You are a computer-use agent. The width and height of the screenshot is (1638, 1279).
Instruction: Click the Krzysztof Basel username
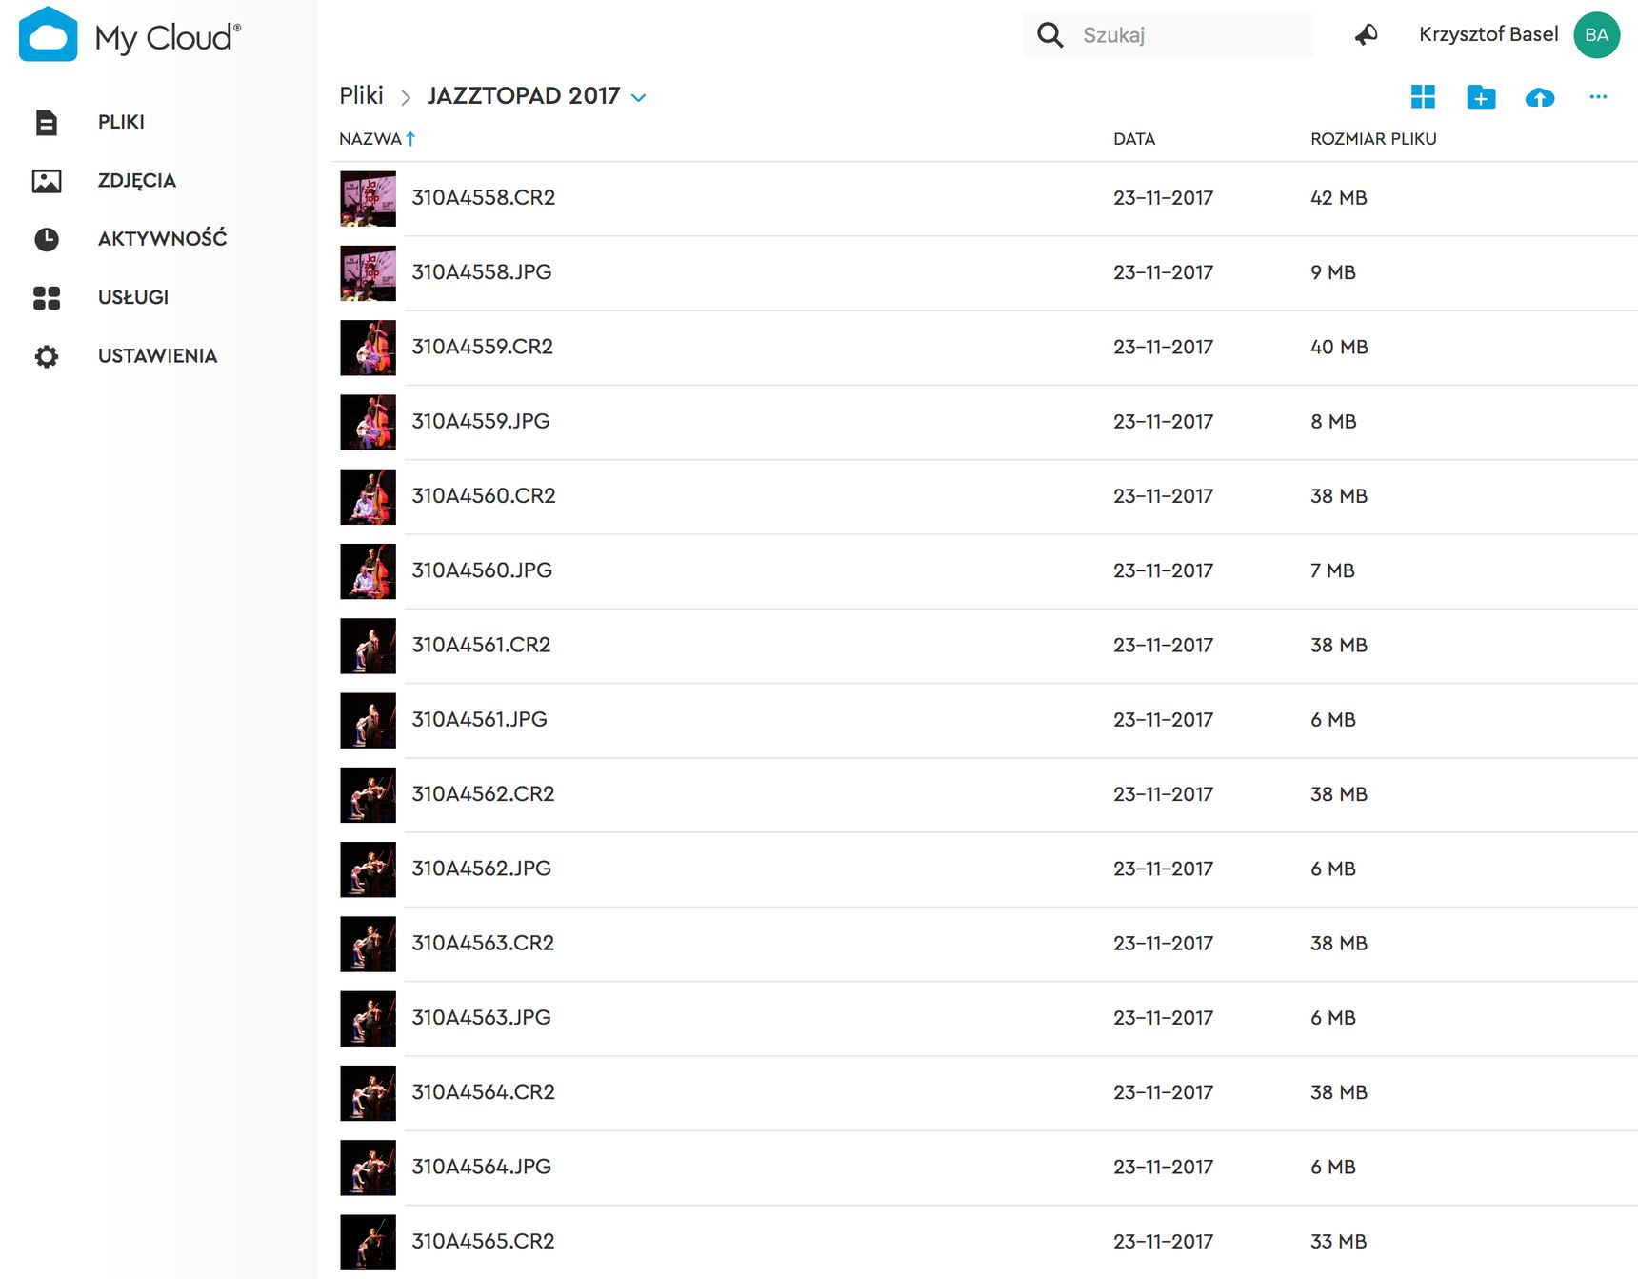(x=1488, y=34)
